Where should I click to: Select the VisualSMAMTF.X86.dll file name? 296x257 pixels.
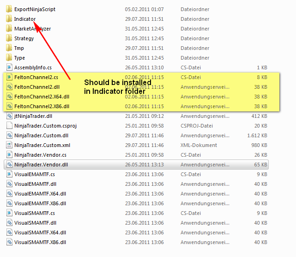[x=40, y=242]
